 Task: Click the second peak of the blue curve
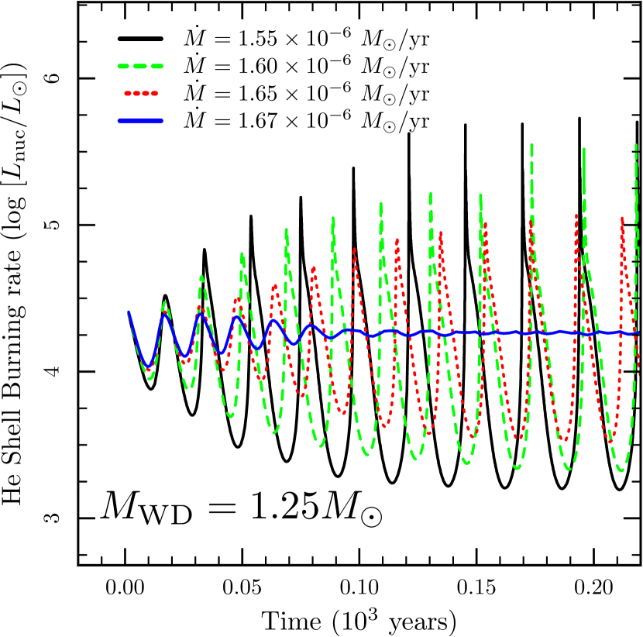(201, 315)
